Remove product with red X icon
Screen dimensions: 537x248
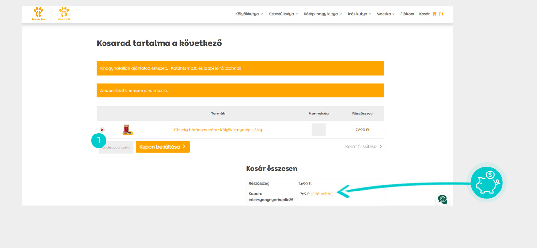coord(102,130)
